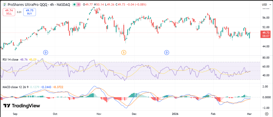Click the dividend D marker near late December

click(x=167, y=52)
